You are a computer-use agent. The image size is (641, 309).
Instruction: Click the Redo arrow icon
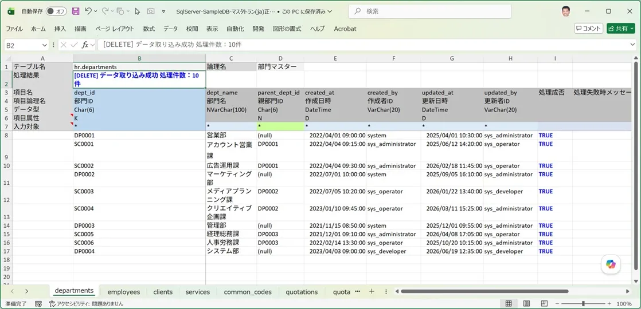pyautogui.click(x=105, y=11)
